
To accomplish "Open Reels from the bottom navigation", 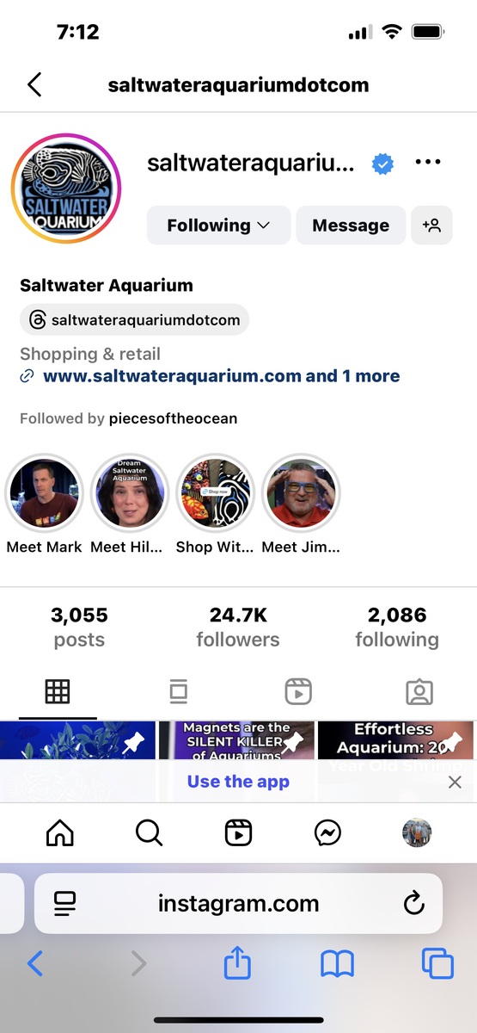I will pyautogui.click(x=238, y=832).
